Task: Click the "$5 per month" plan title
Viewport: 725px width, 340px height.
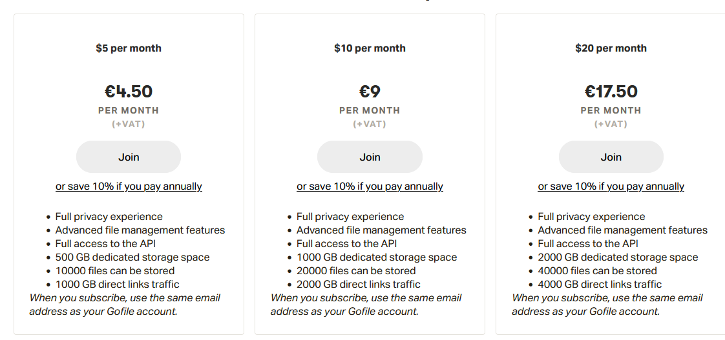Action: coord(129,48)
